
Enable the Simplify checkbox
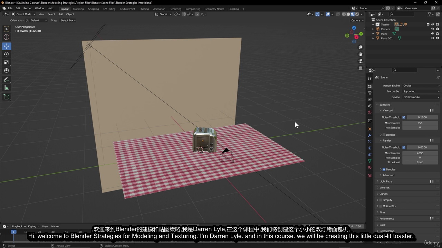(x=381, y=200)
